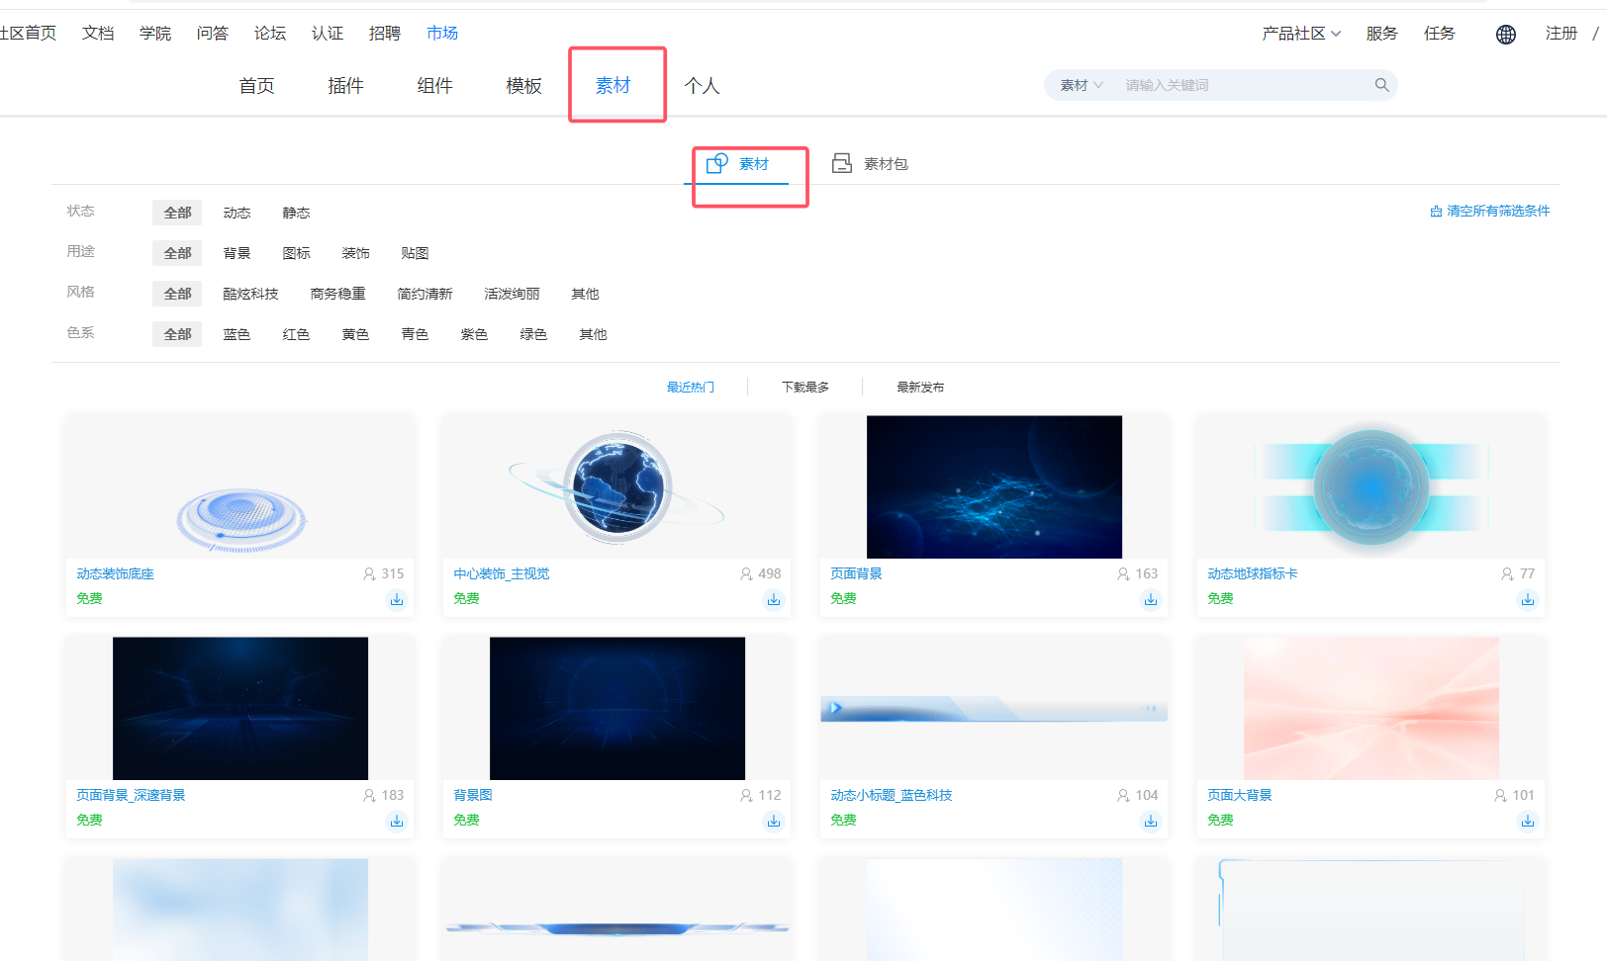This screenshot has height=961, width=1607.
Task: Open the 动态装饰底座 title link
Action: click(115, 573)
